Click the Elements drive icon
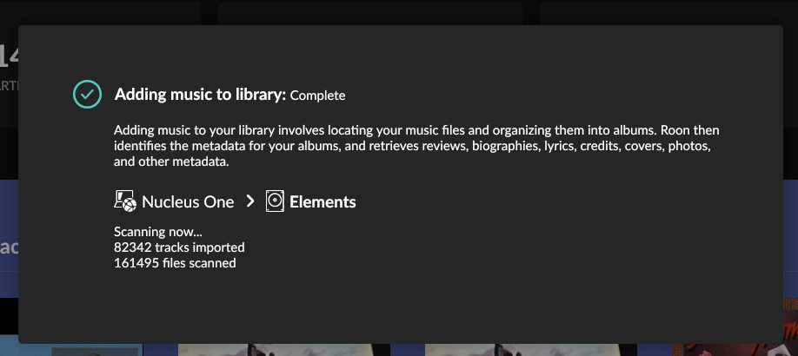Viewport: 798px width, 356px height. 275,201
